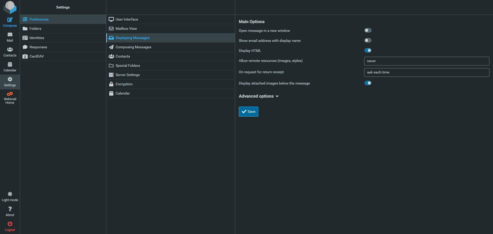Expand the Advanced options section
The height and width of the screenshot is (234, 493).
(x=259, y=96)
